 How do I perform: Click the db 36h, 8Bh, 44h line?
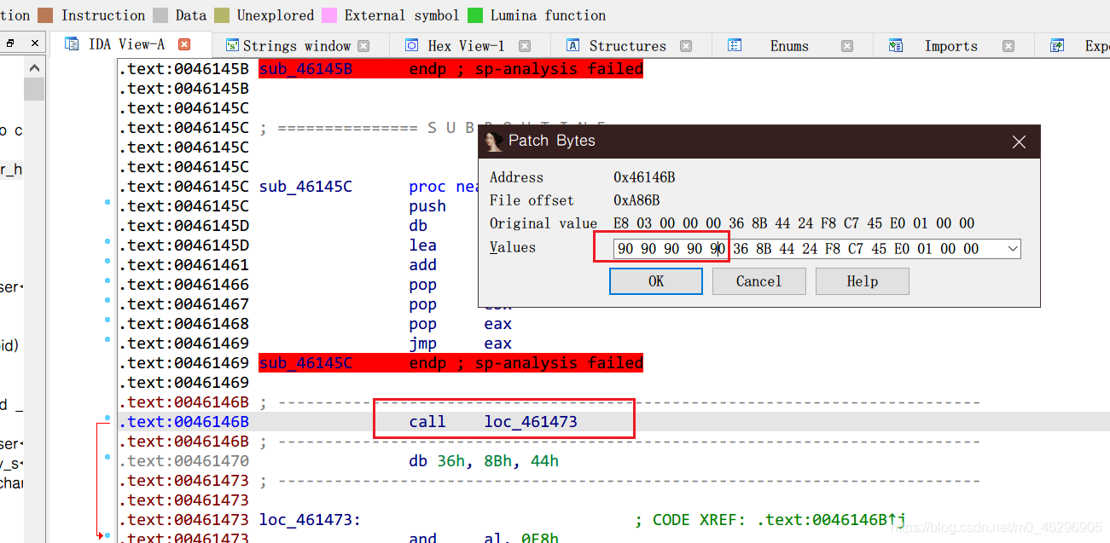tap(484, 461)
